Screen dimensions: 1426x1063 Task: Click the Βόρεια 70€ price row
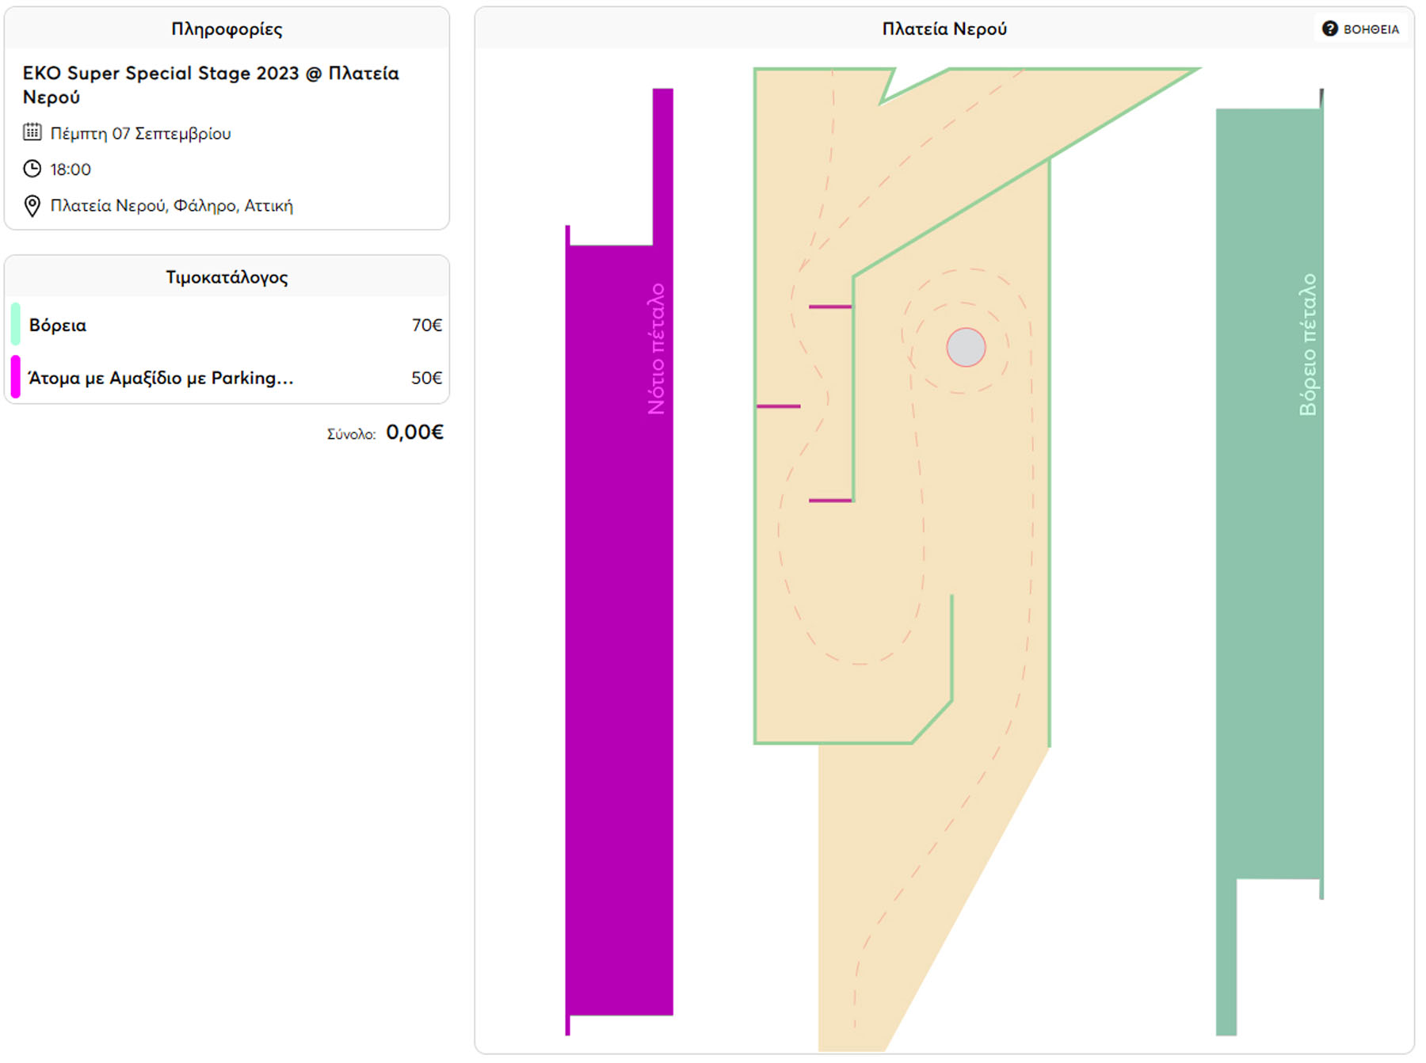point(227,325)
